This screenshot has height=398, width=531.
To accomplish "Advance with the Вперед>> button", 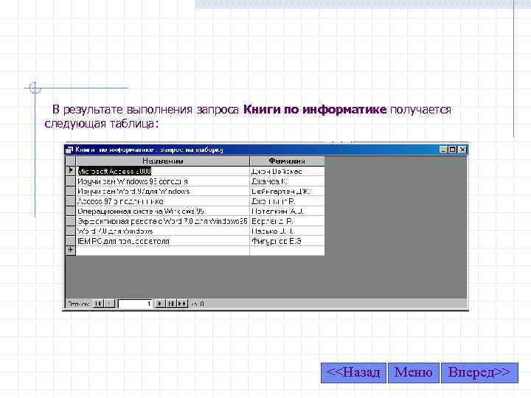I will pyautogui.click(x=479, y=373).
